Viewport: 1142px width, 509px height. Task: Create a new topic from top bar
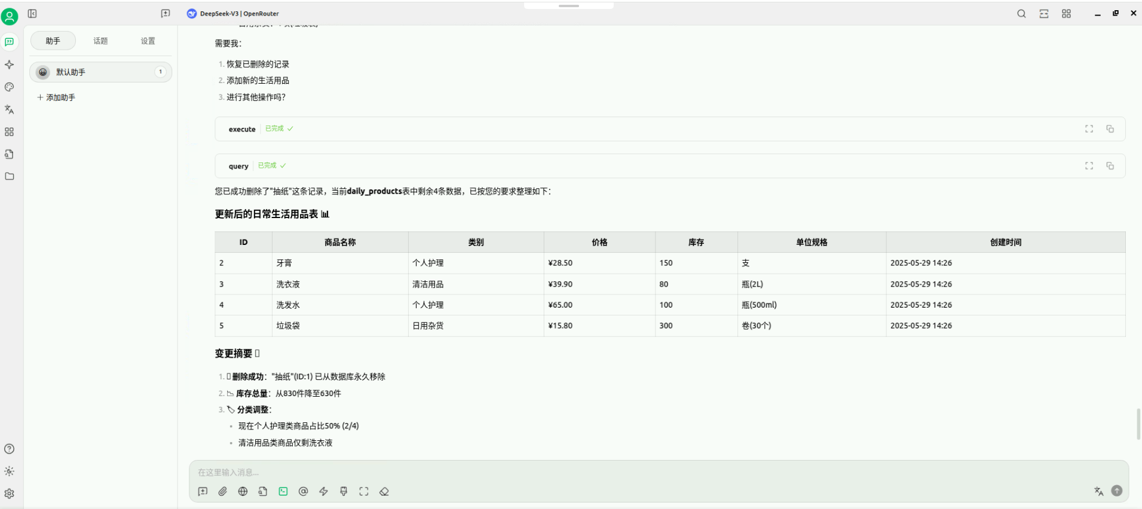click(166, 14)
